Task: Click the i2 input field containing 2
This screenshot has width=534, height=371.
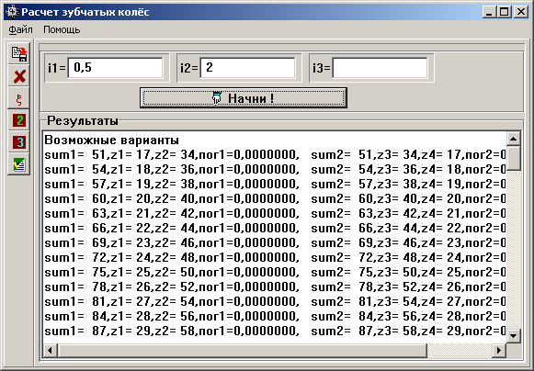Action: coord(247,68)
